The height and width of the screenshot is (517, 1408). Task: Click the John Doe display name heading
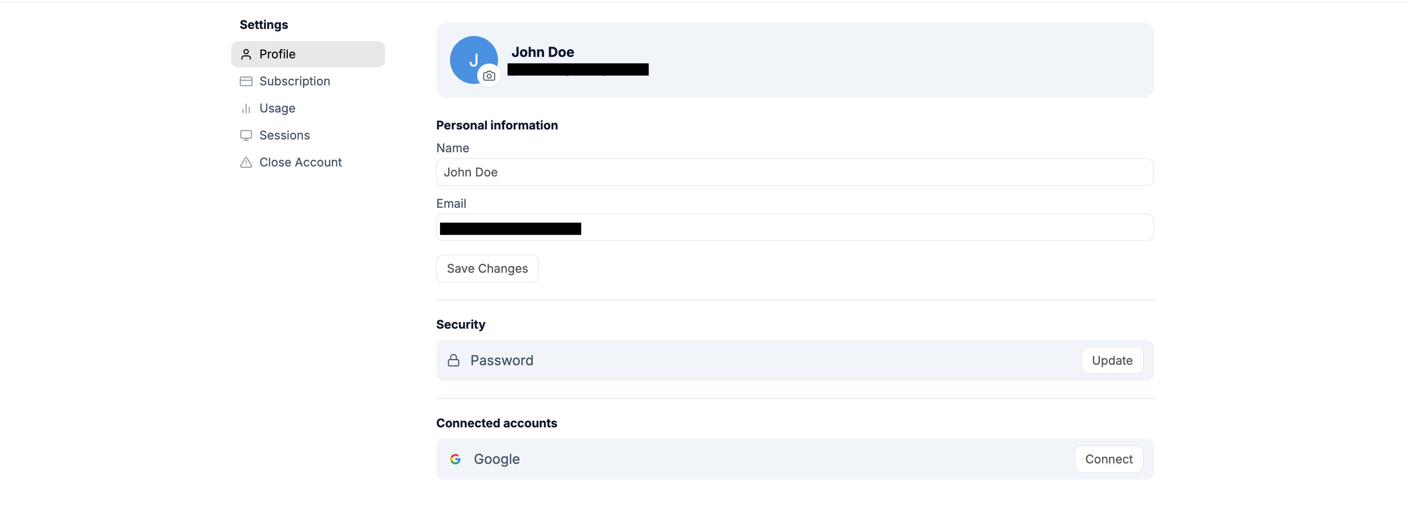point(543,52)
